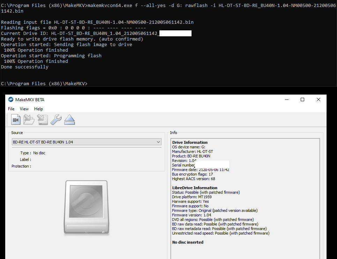Click 'Drive platform: MT1959' line

[192, 197]
